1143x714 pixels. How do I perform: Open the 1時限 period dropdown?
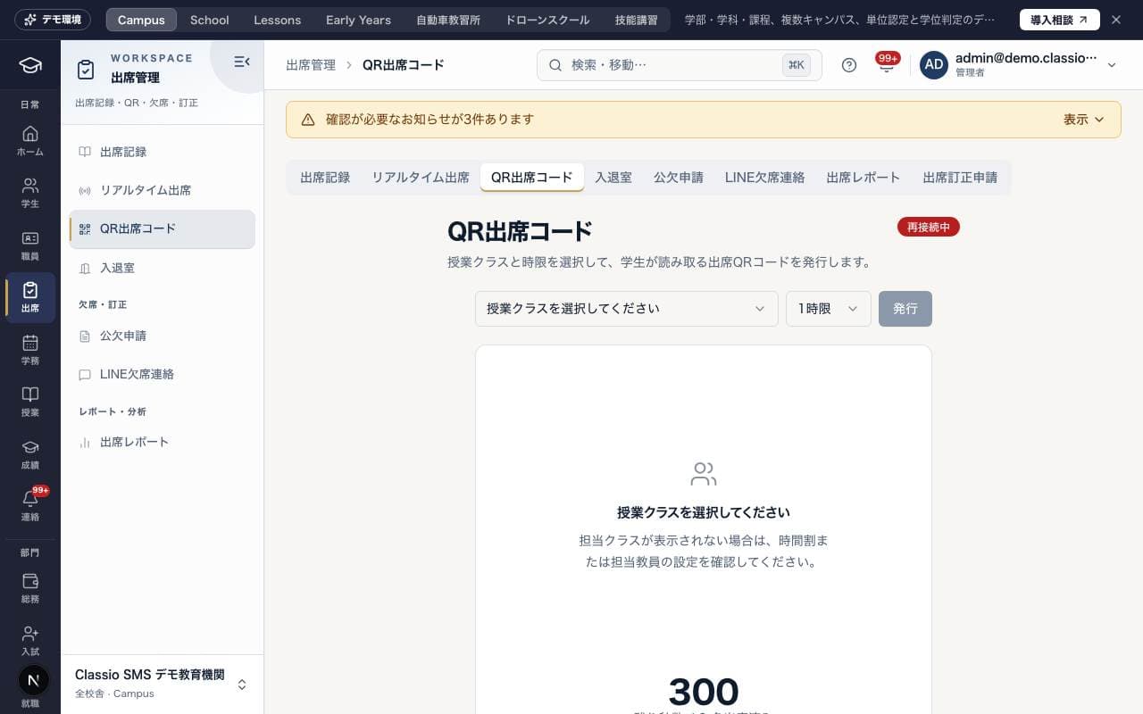[x=829, y=309]
